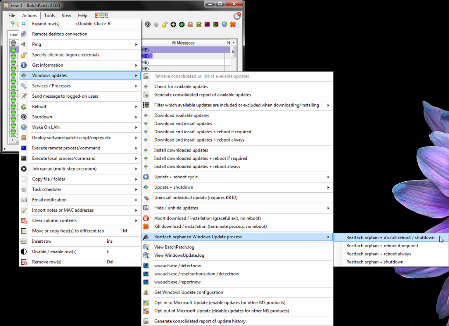
Task: Click the Email notification envelope icon
Action: 24,200
